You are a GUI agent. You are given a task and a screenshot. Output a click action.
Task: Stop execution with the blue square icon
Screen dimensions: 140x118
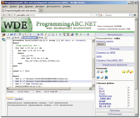[60, 34]
